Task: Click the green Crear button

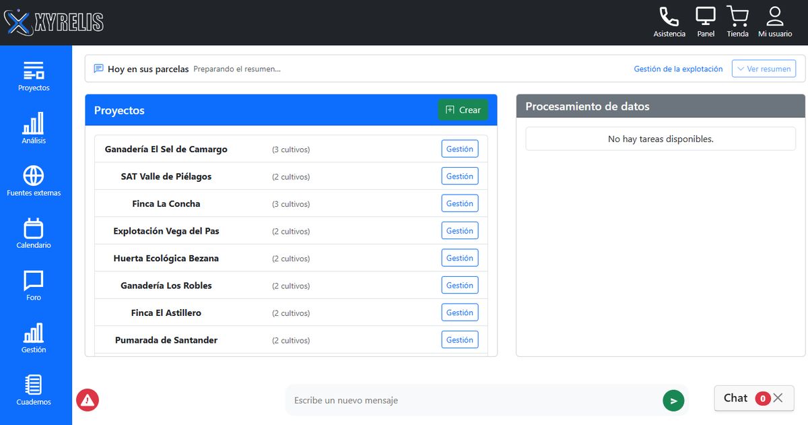Action: 463,110
